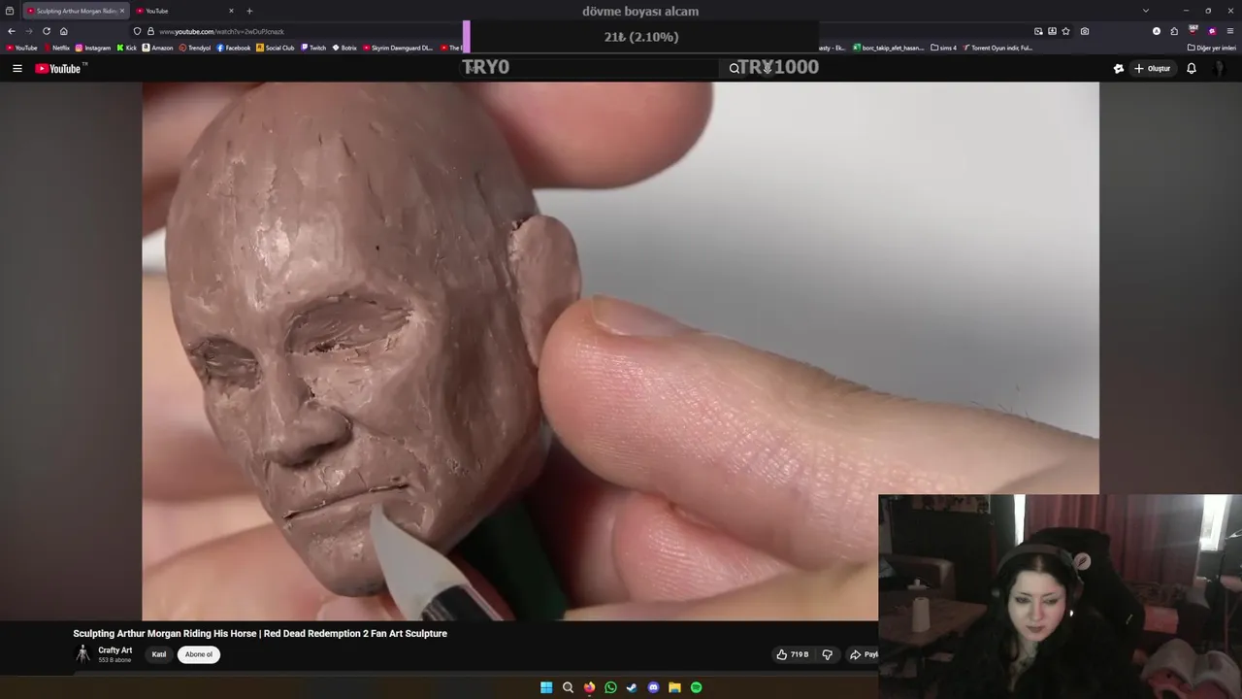Open the Skyrim Dawnguard DL bookmark
Viewport: 1242px width, 699px height.
click(398, 48)
